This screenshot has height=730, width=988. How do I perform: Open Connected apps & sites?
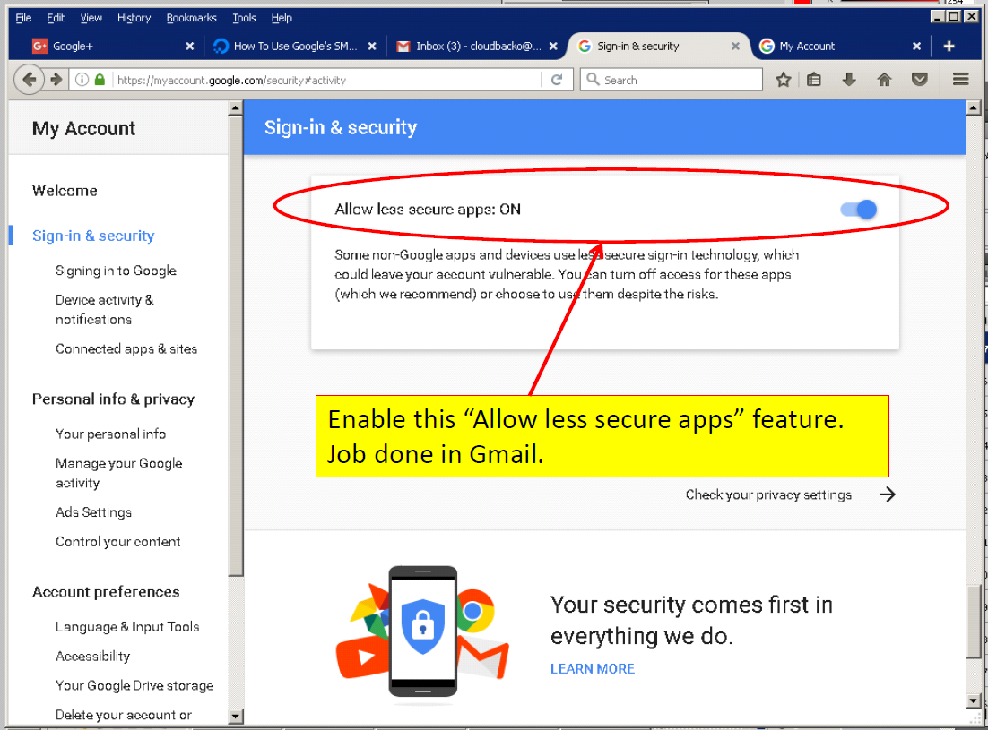[126, 348]
